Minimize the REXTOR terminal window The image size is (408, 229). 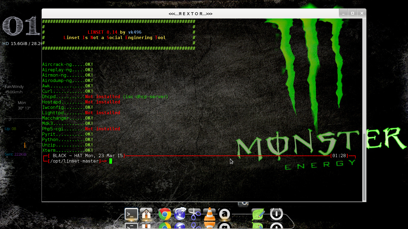343,13
